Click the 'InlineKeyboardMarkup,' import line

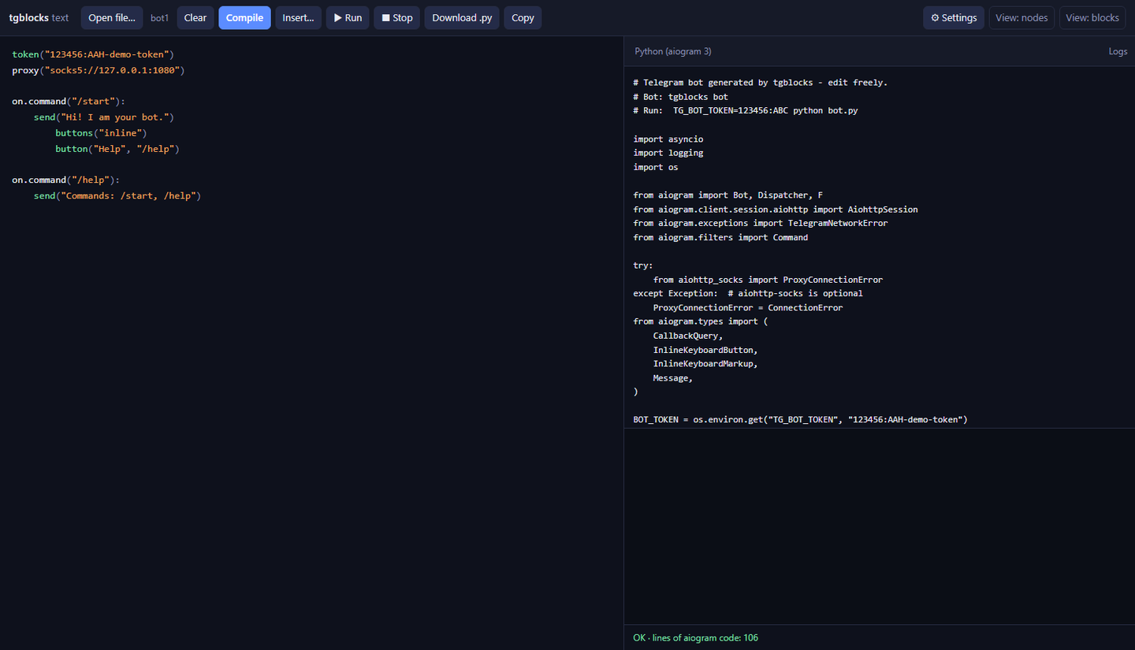(705, 364)
